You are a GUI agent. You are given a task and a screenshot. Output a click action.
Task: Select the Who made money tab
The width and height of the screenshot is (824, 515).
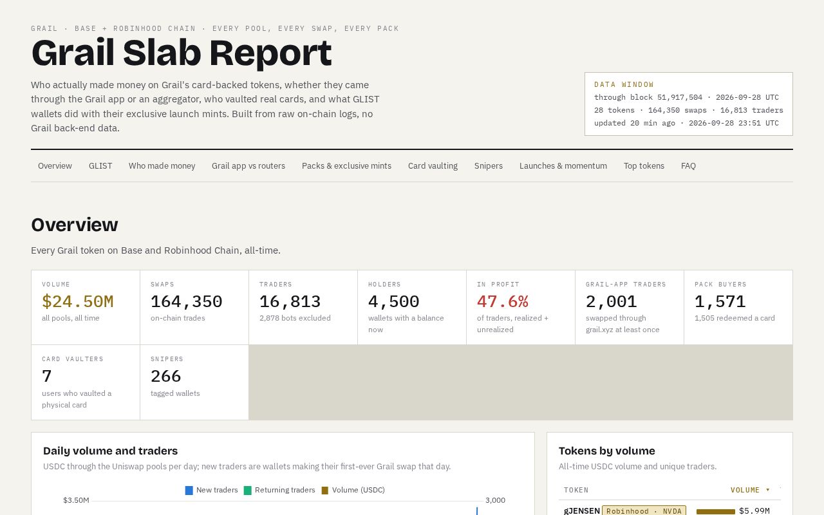162,166
